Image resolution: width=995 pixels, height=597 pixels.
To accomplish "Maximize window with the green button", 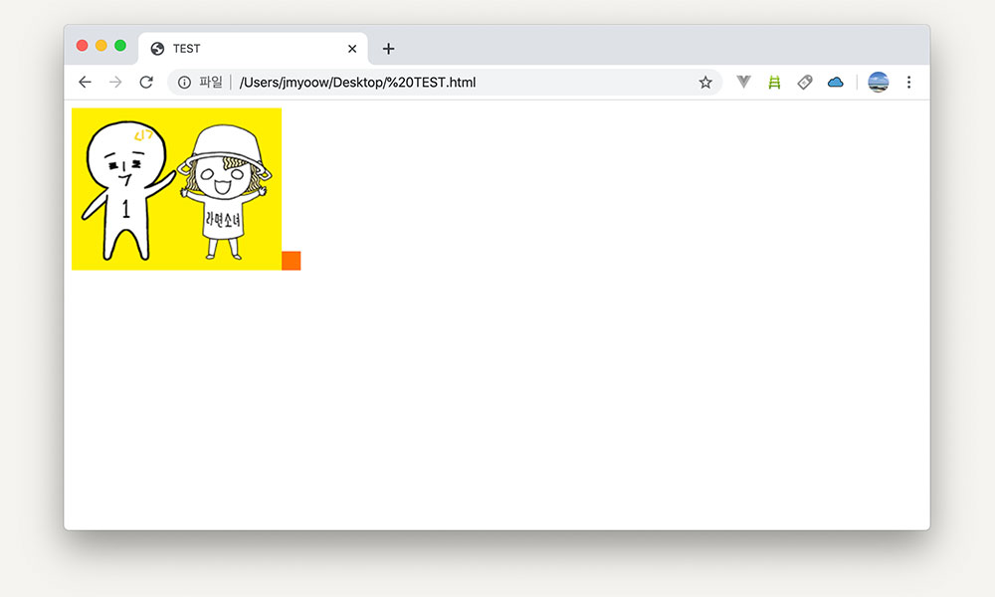I will tap(120, 46).
